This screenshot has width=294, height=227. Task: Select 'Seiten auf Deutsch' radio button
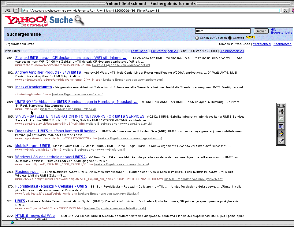(197, 38)
